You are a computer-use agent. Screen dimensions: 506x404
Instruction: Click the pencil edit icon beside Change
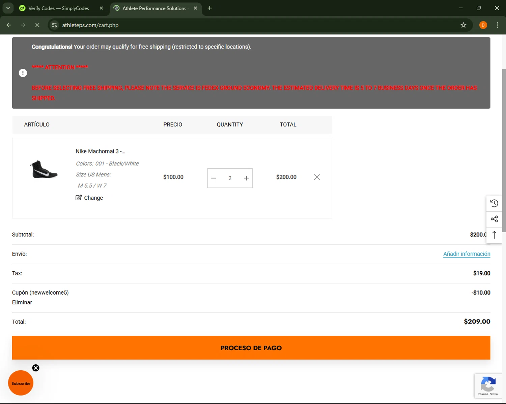pyautogui.click(x=79, y=198)
